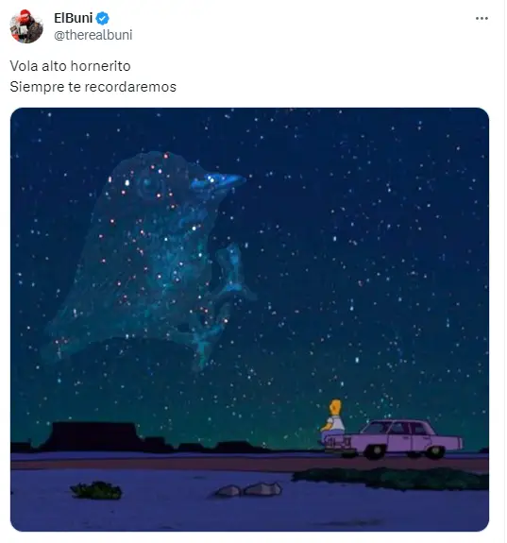Viewport: 507px width, 543px height.
Task: Click Homer sitting on the car hood
Action: (333, 422)
